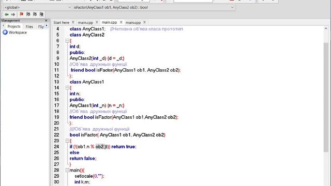Click 'class AnyClass1;' on line 4
Viewport: 331px width, 186px height.
click(87, 29)
